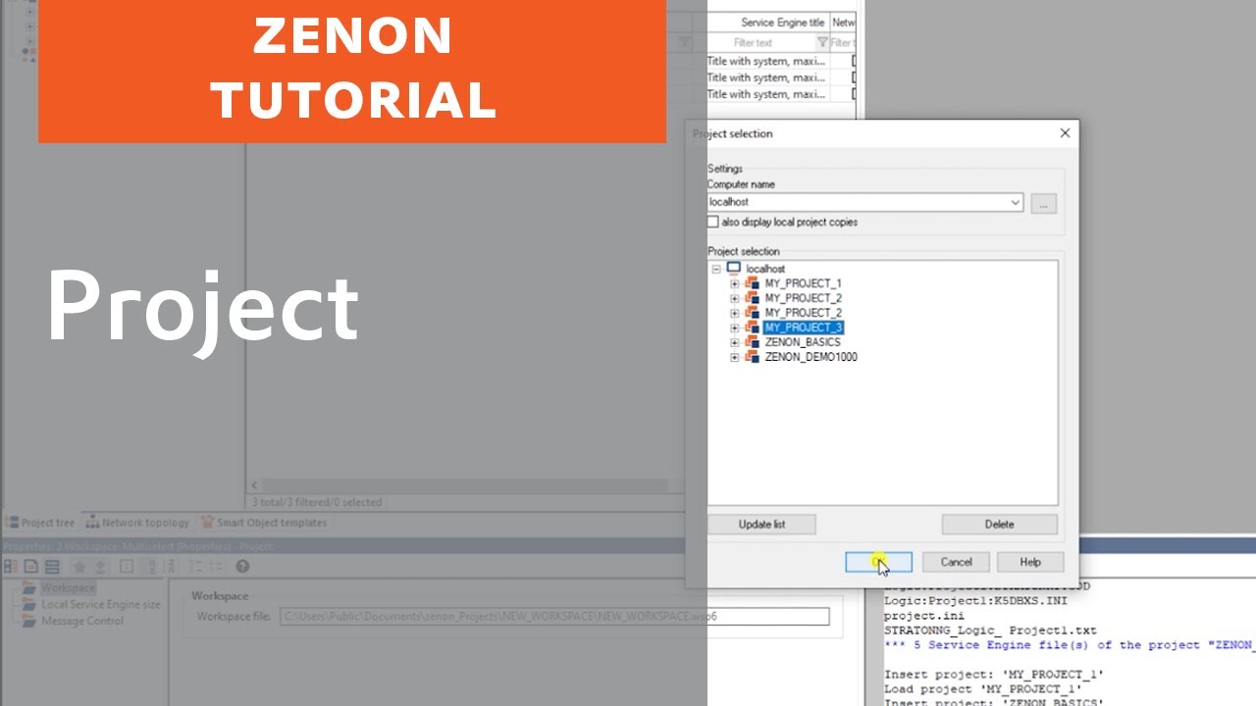Close the Project selection dialog
Image resolution: width=1256 pixels, height=706 pixels.
(x=1065, y=133)
